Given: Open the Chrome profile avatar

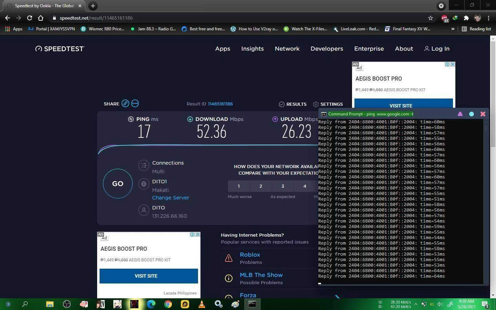Looking at the screenshot, I should tap(477, 18).
